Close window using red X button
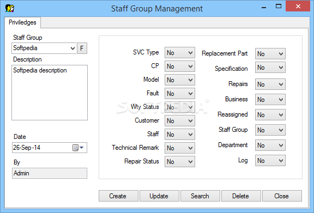Image resolution: width=314 pixels, height=213 pixels. click(x=298, y=7)
